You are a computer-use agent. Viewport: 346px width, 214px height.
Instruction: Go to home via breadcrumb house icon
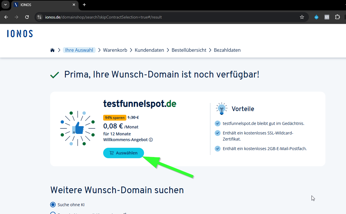52,50
